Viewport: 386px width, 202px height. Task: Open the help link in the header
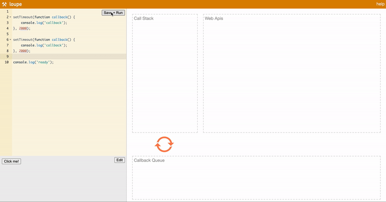[380, 4]
